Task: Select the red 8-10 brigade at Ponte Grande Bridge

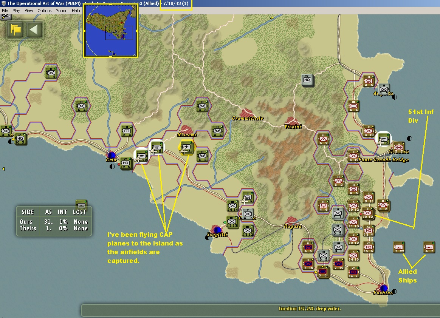Action: point(353,156)
